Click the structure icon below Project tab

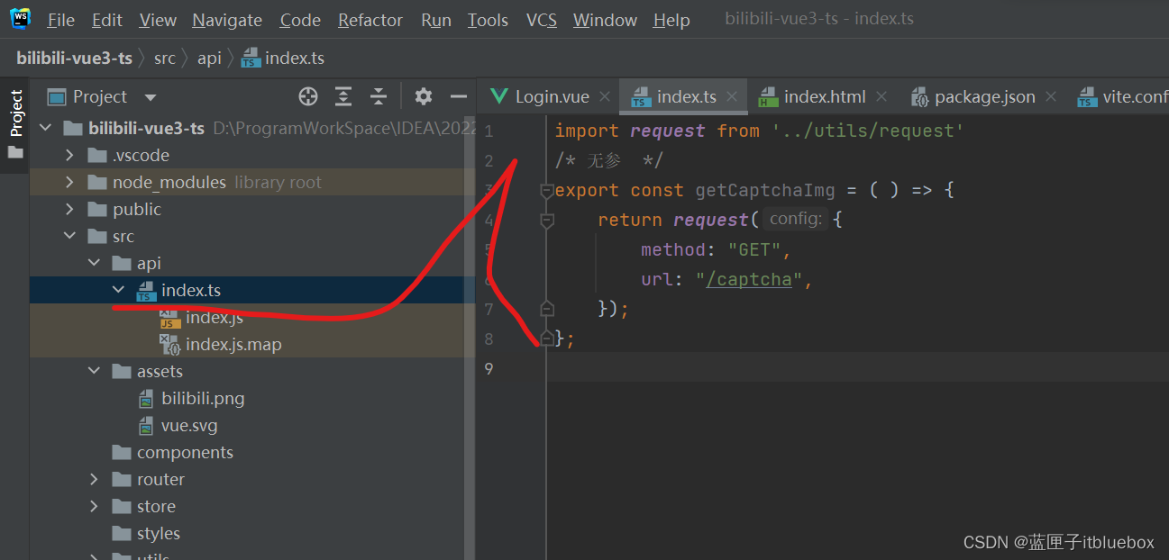15,152
